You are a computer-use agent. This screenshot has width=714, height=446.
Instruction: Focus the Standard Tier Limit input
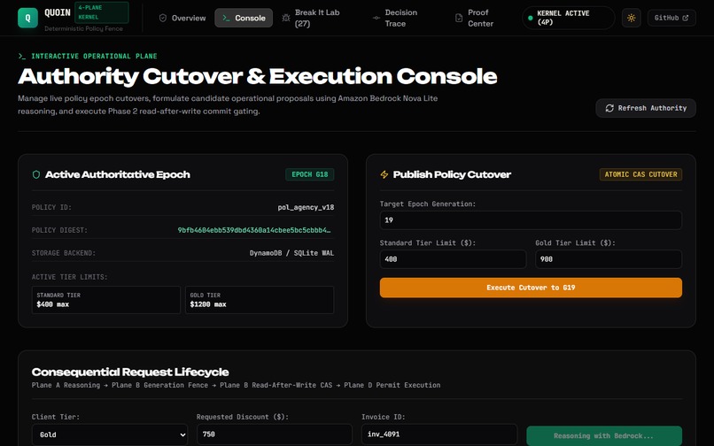(453, 259)
